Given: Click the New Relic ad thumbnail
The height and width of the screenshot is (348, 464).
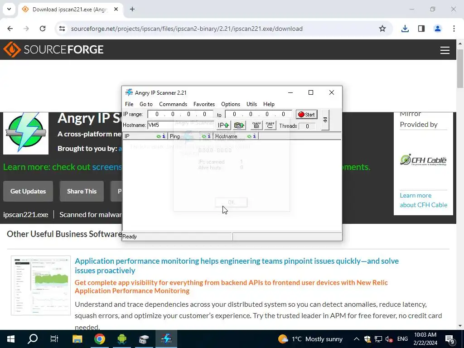Looking at the screenshot, I should coord(41,285).
